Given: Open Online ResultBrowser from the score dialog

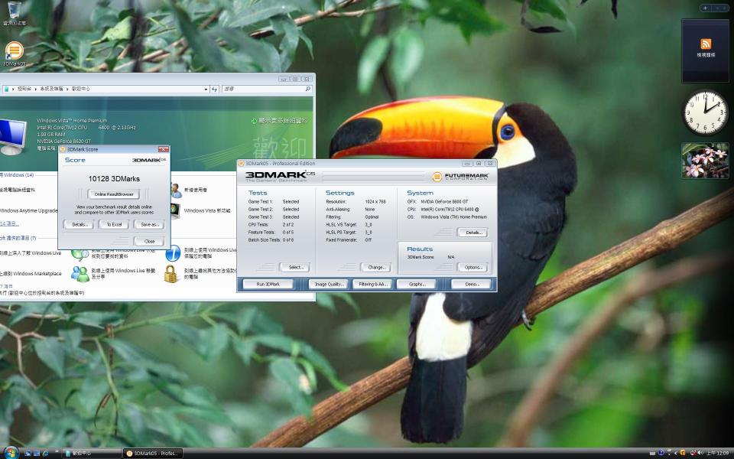Looking at the screenshot, I should pyautogui.click(x=114, y=194).
